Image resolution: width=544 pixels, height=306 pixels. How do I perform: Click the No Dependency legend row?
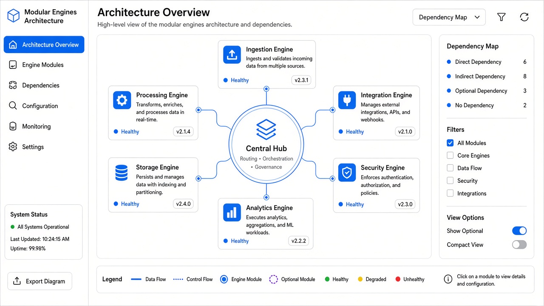click(487, 105)
